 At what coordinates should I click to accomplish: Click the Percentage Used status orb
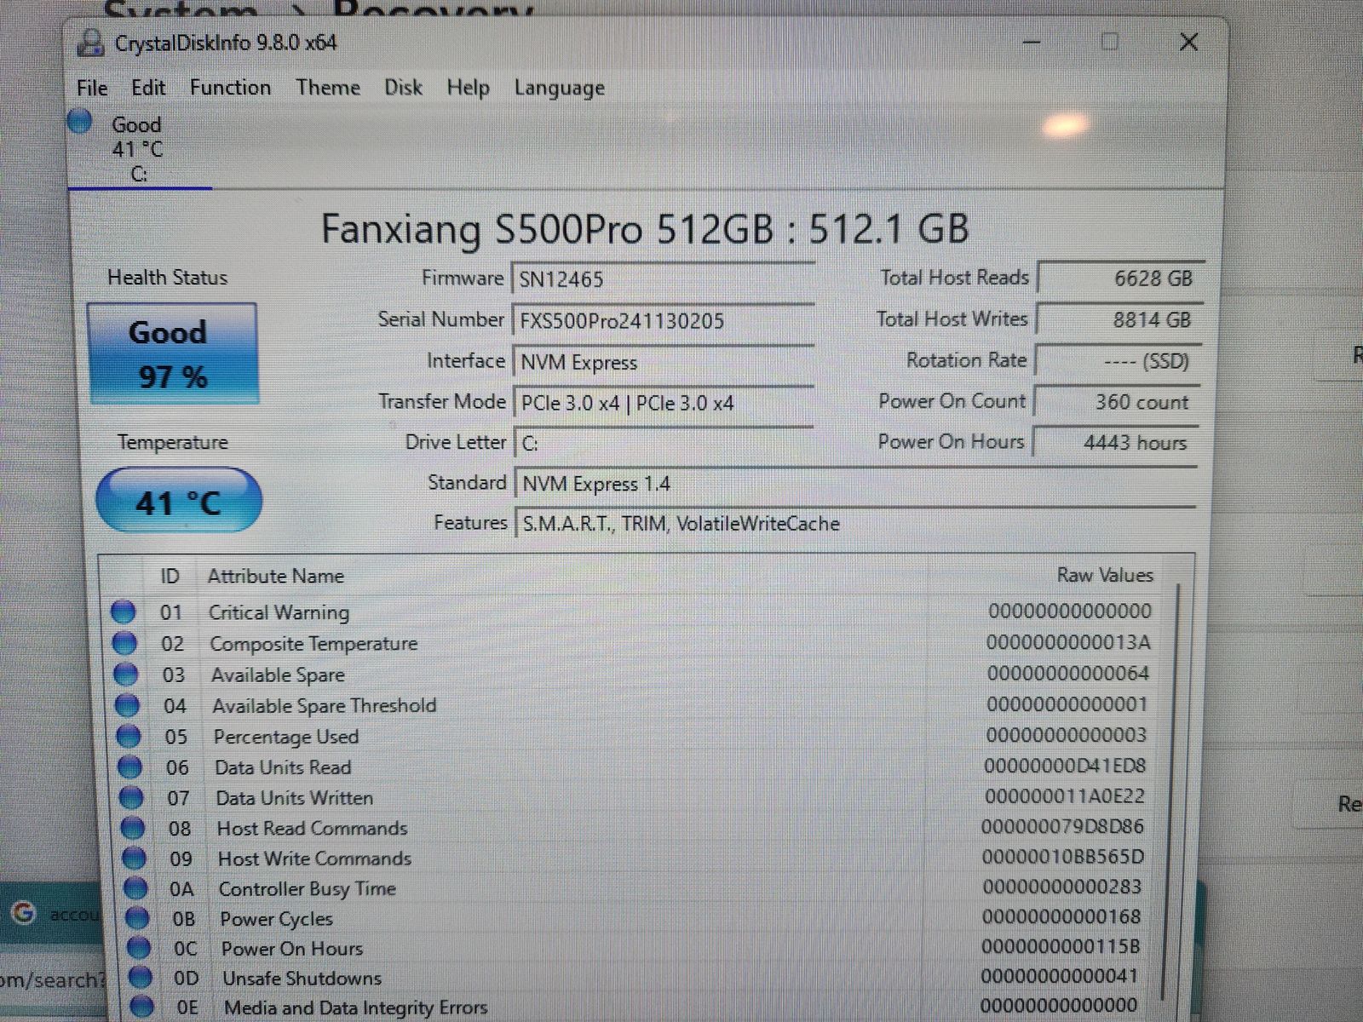pos(128,736)
